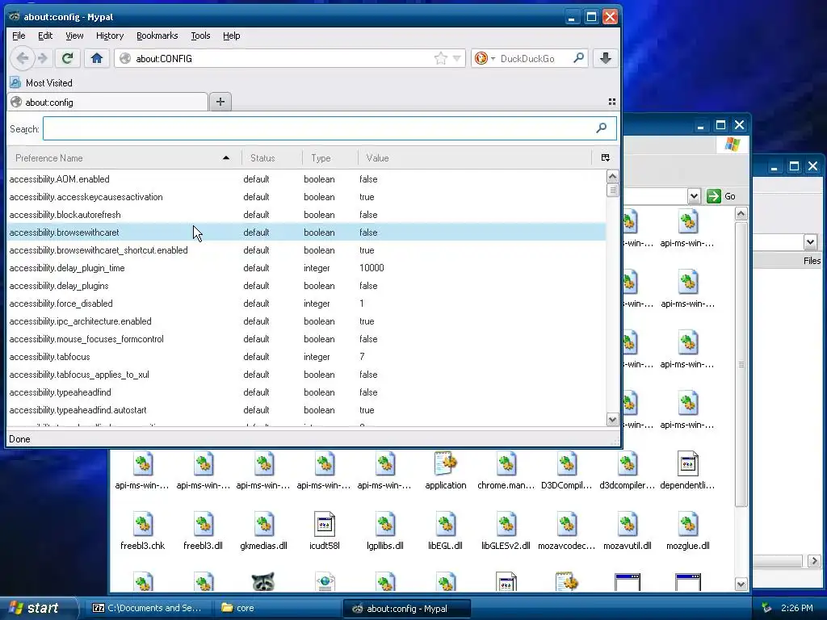Select accessibility.tabfocus preference row
827x620 pixels.
306,357
